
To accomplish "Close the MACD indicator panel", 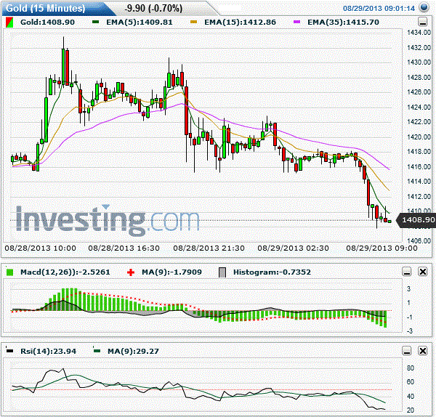I will click(x=423, y=272).
